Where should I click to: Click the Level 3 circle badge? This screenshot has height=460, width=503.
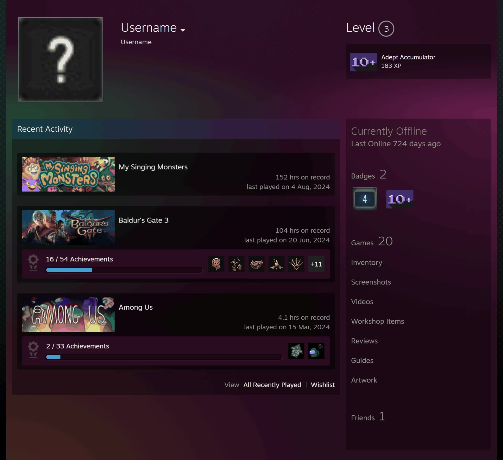click(386, 29)
